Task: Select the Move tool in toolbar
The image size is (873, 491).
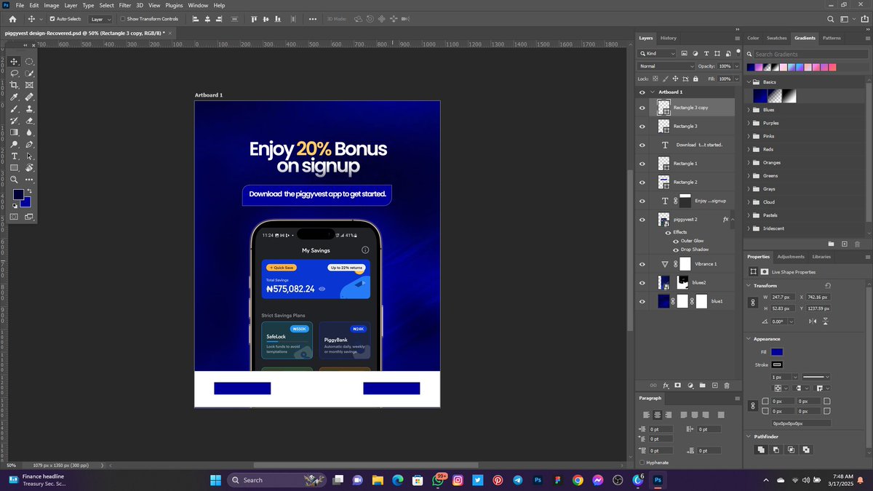Action: (15, 62)
